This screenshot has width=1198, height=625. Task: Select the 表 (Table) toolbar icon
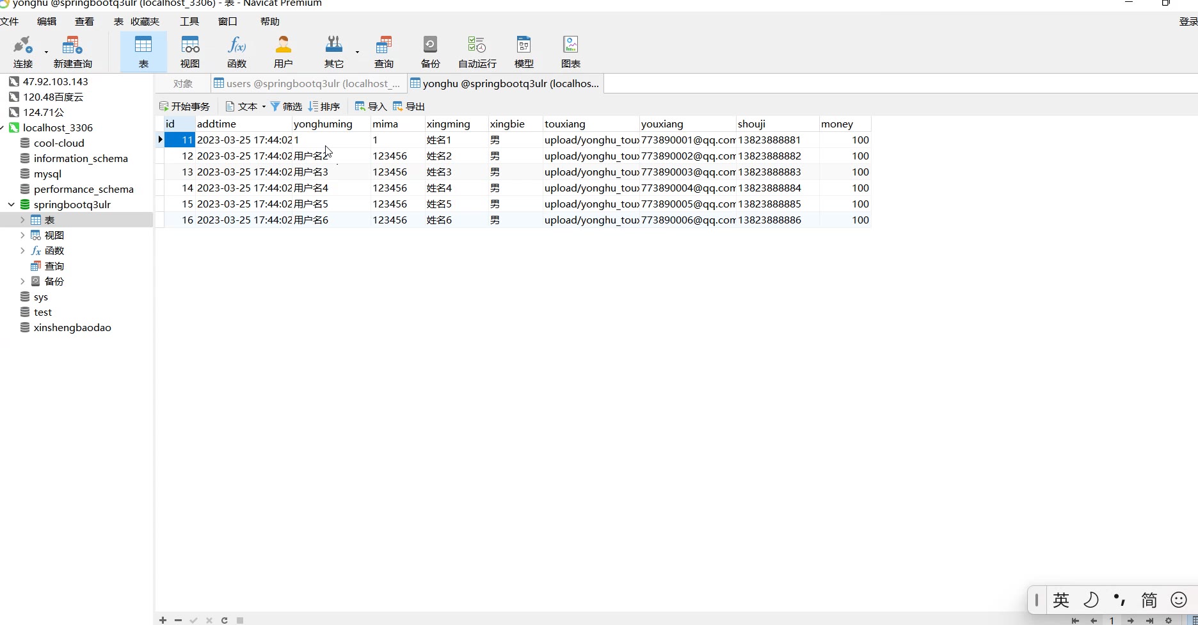pos(143,52)
